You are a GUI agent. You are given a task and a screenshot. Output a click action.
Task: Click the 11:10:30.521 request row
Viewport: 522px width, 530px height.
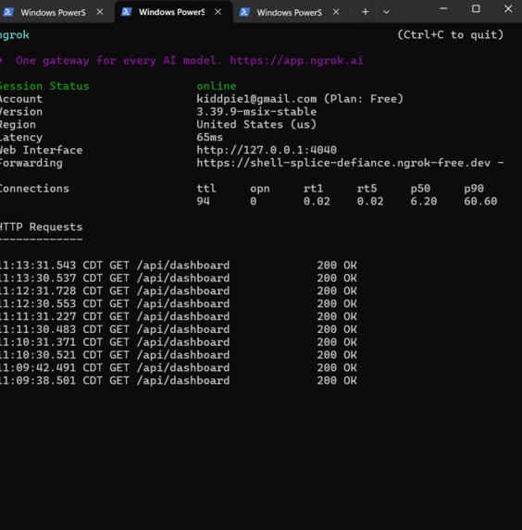click(179, 355)
